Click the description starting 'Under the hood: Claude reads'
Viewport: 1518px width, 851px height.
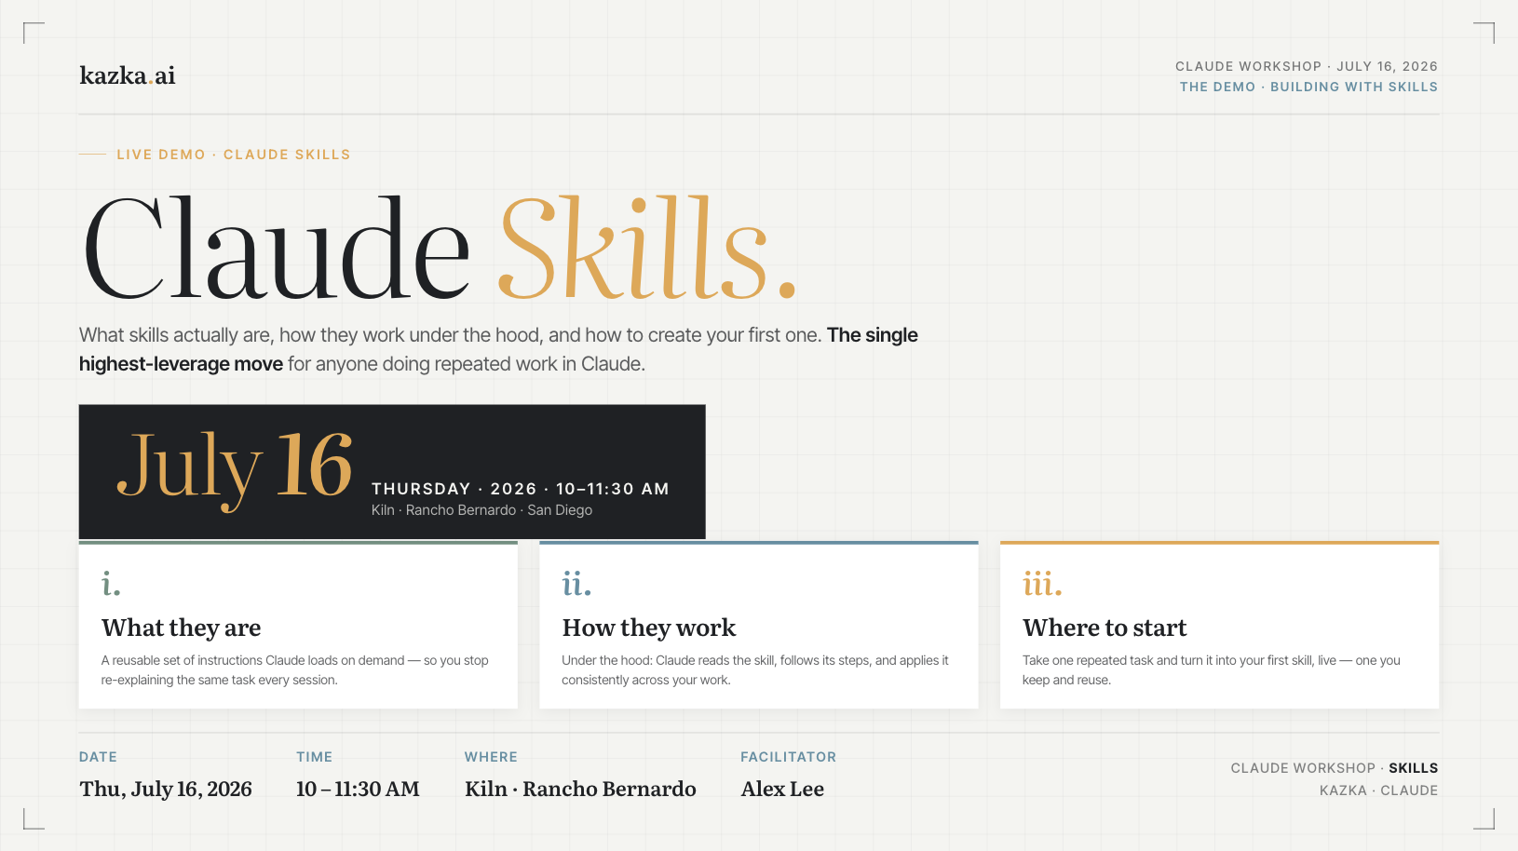755,670
